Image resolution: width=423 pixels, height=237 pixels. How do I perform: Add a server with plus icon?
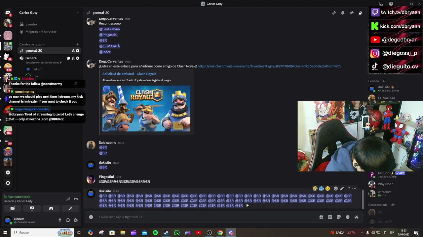pos(8,172)
